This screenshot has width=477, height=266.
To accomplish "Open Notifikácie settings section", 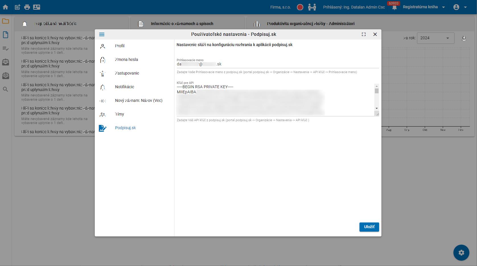I will [x=124, y=87].
